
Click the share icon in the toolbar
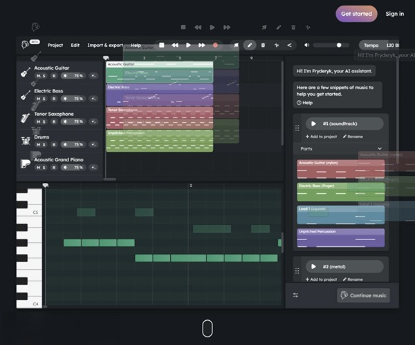[290, 45]
